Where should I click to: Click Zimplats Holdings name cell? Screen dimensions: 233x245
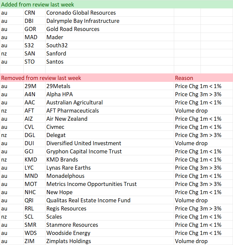[110, 241]
